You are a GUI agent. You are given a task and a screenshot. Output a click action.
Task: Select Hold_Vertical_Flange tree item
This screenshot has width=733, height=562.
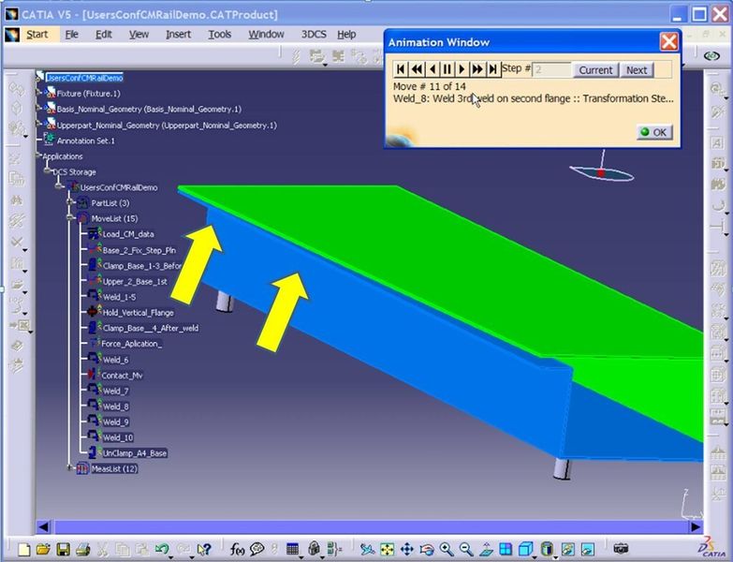[138, 312]
